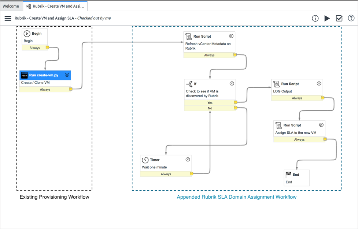Screen dimensions: 358x229
Task: Toggle the yellow connector on the If node's Yes branch
Action: tap(236, 103)
